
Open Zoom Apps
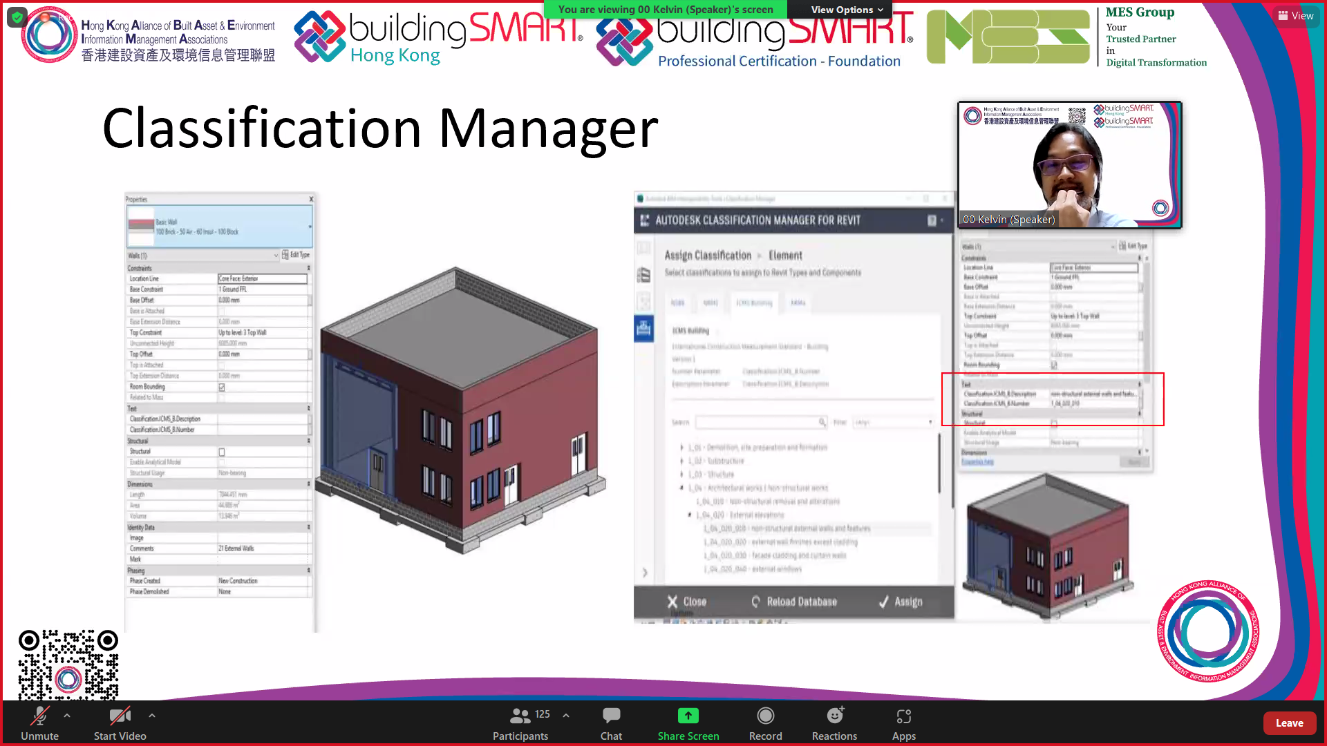903,723
